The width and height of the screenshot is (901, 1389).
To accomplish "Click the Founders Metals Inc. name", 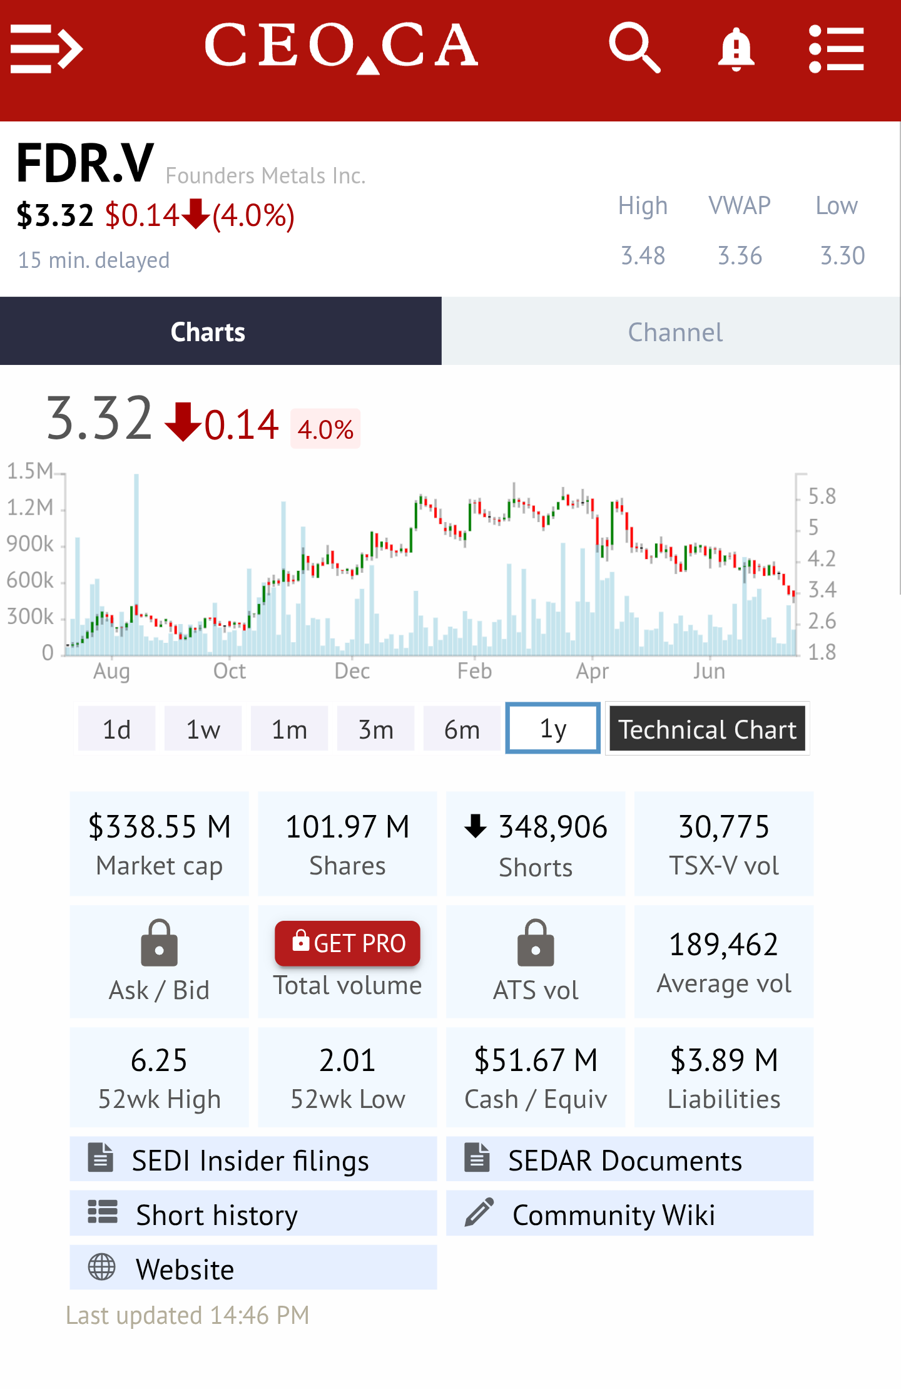I will pos(265,176).
